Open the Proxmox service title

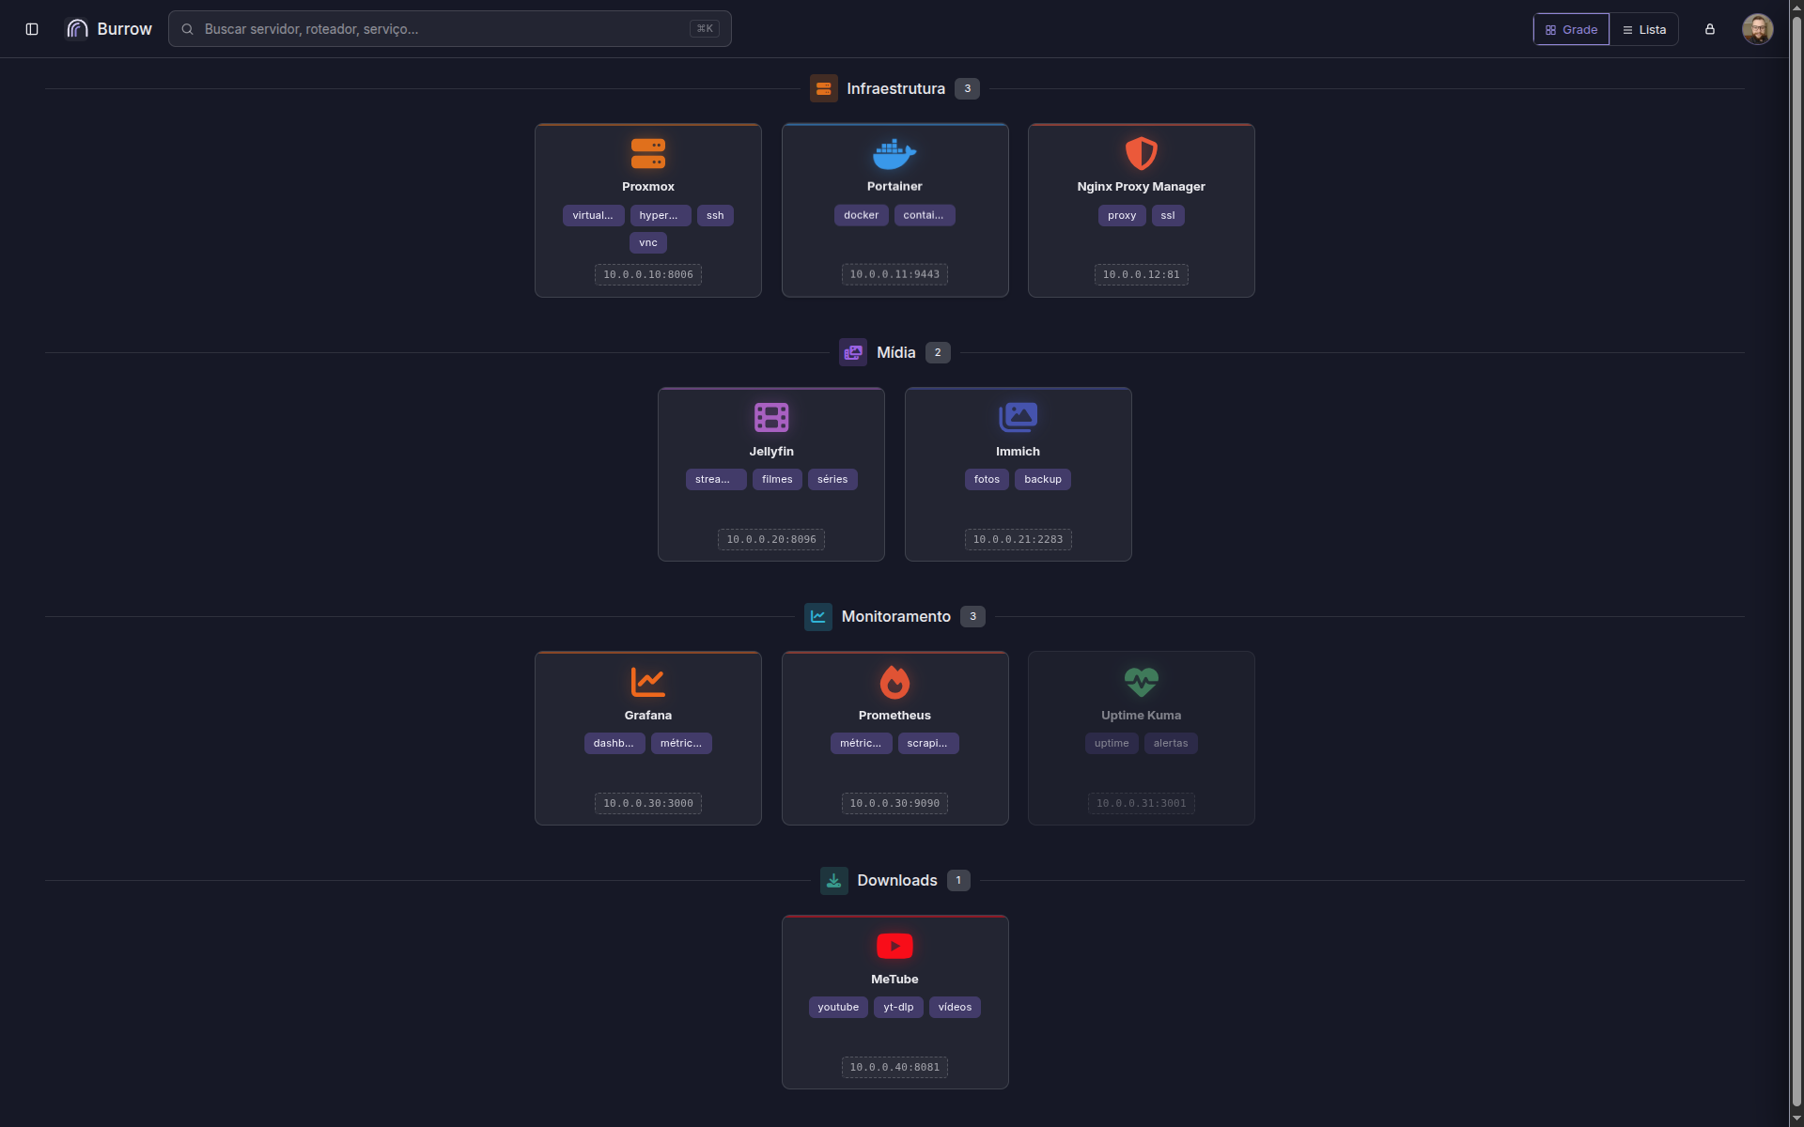tap(648, 187)
